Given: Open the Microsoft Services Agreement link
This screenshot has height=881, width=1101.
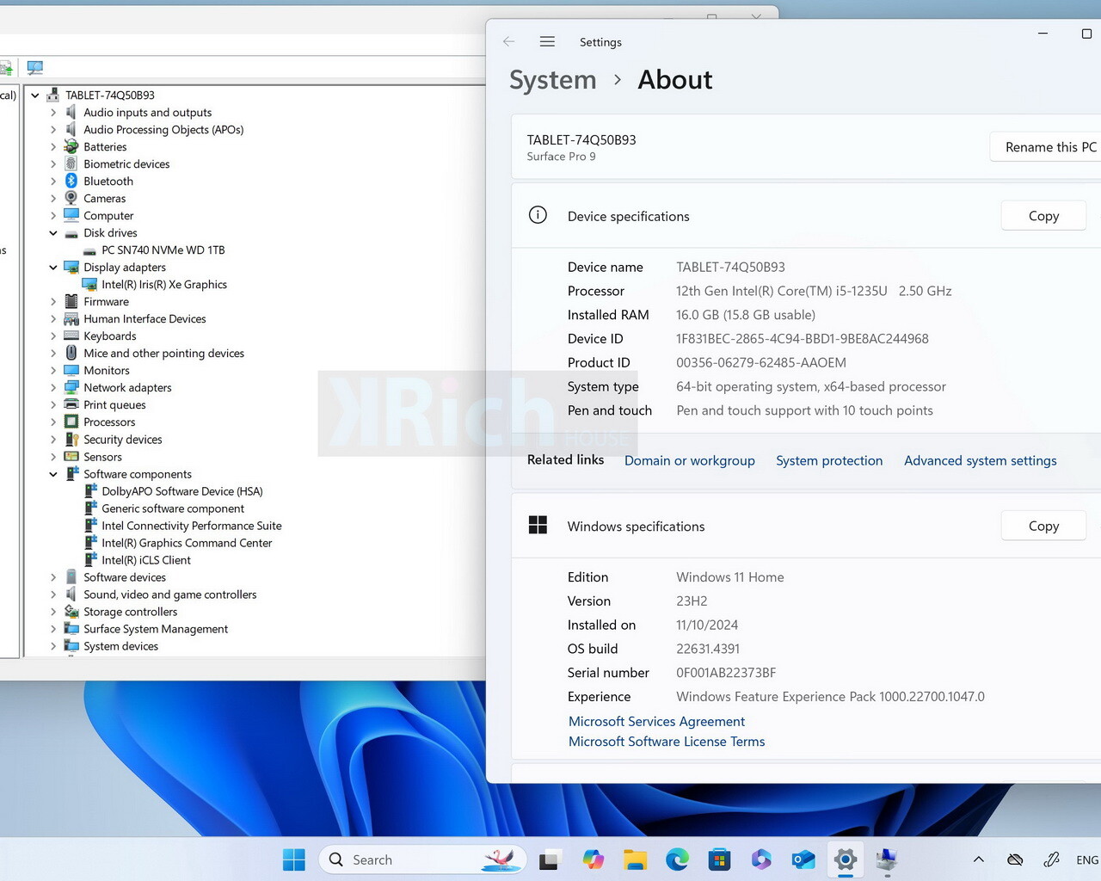Looking at the screenshot, I should (656, 721).
